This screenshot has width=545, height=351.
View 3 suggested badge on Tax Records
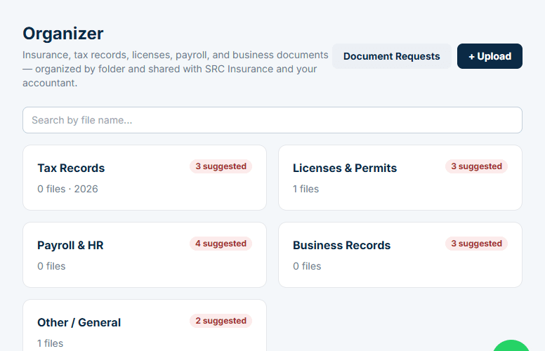[x=221, y=166]
